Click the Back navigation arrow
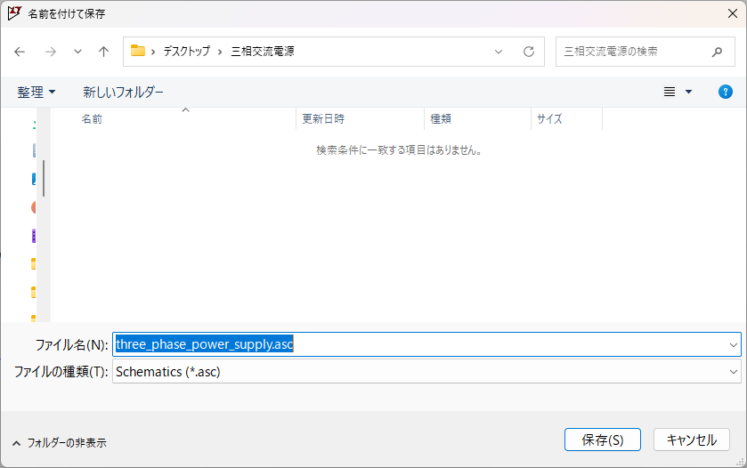 (20, 52)
